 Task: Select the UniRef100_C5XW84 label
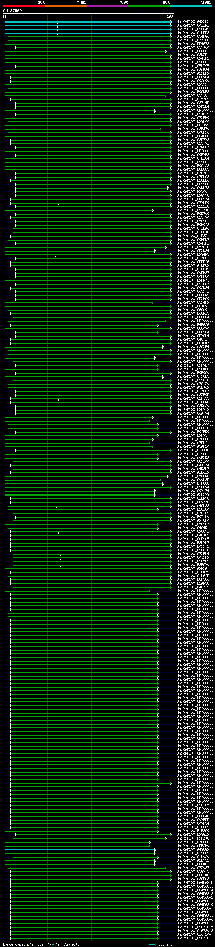pos(193,251)
